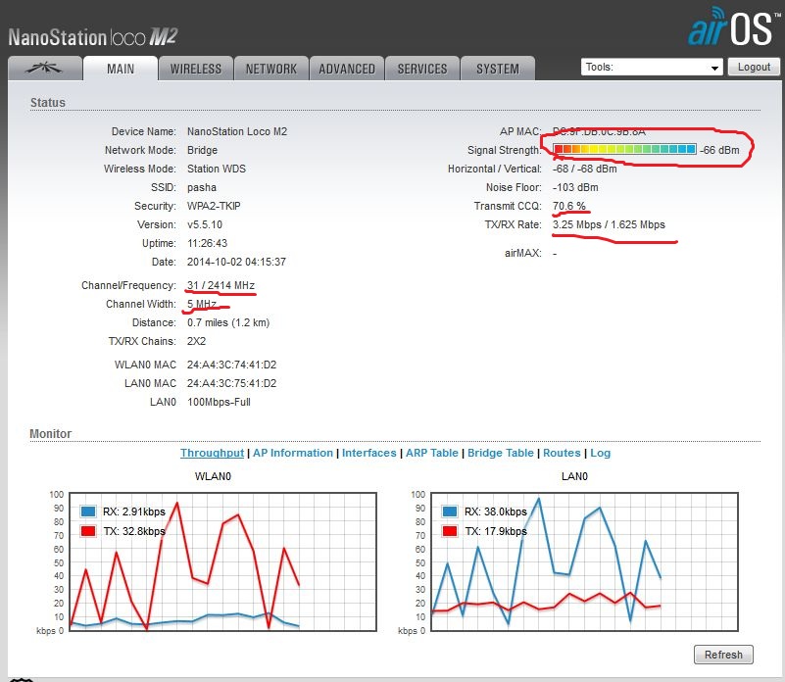This screenshot has width=785, height=682.
Task: Click the Channel/Frequency value 31 / 2414 MHz
Action: click(x=221, y=285)
